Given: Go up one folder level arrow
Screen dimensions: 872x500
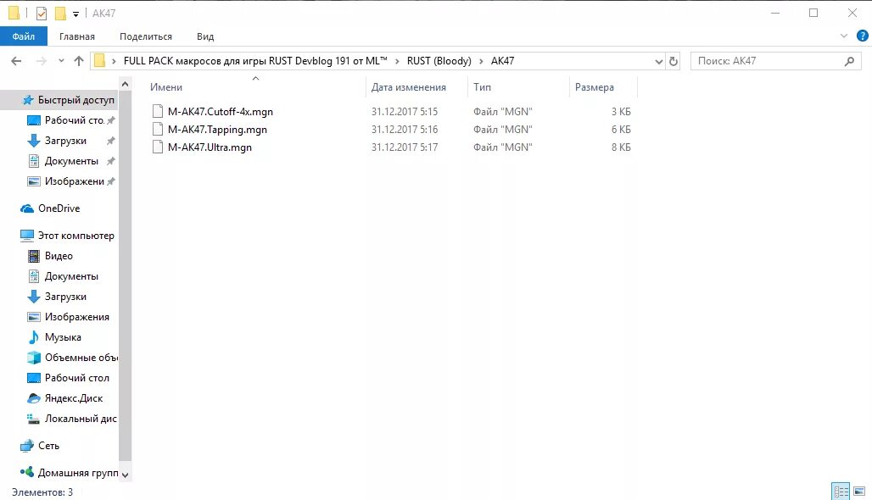Looking at the screenshot, I should tap(79, 61).
